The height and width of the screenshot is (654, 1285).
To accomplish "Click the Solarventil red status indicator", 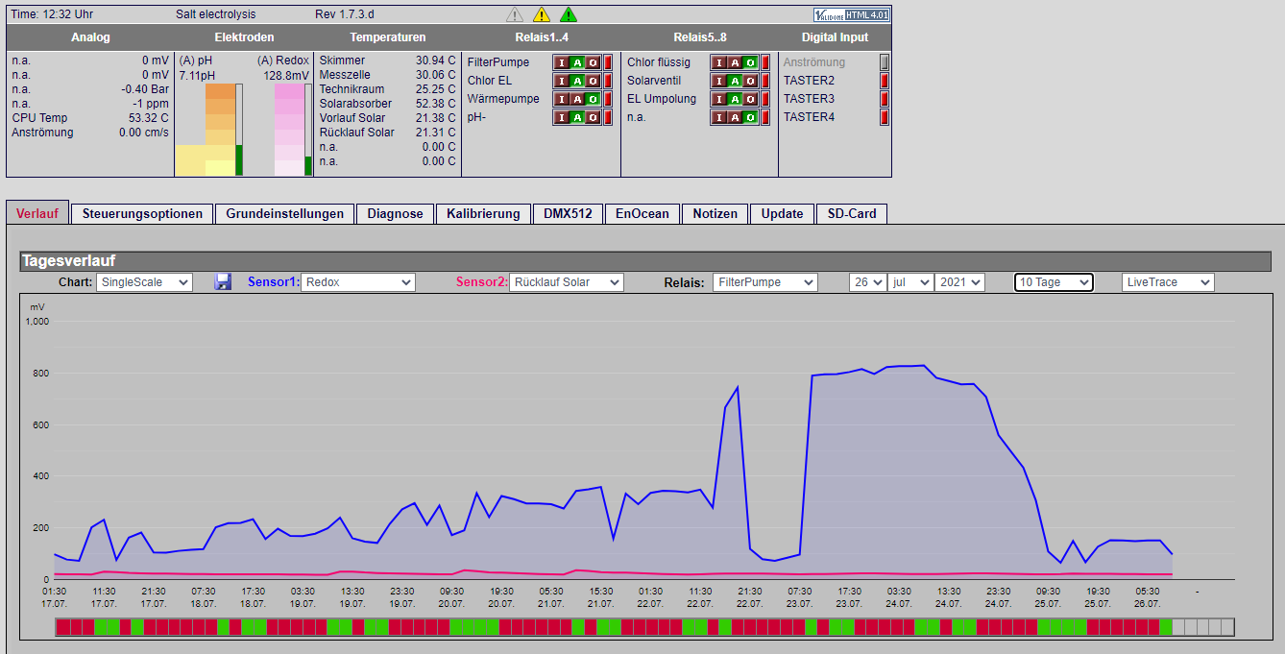I will click(x=764, y=81).
